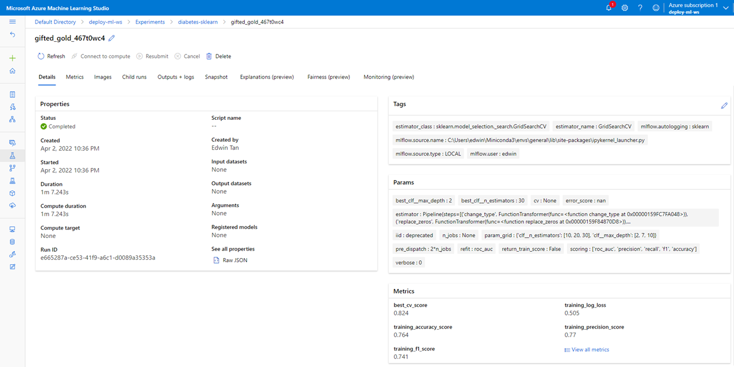
Task: Click the pencil icon to rename run
Action: pos(112,38)
